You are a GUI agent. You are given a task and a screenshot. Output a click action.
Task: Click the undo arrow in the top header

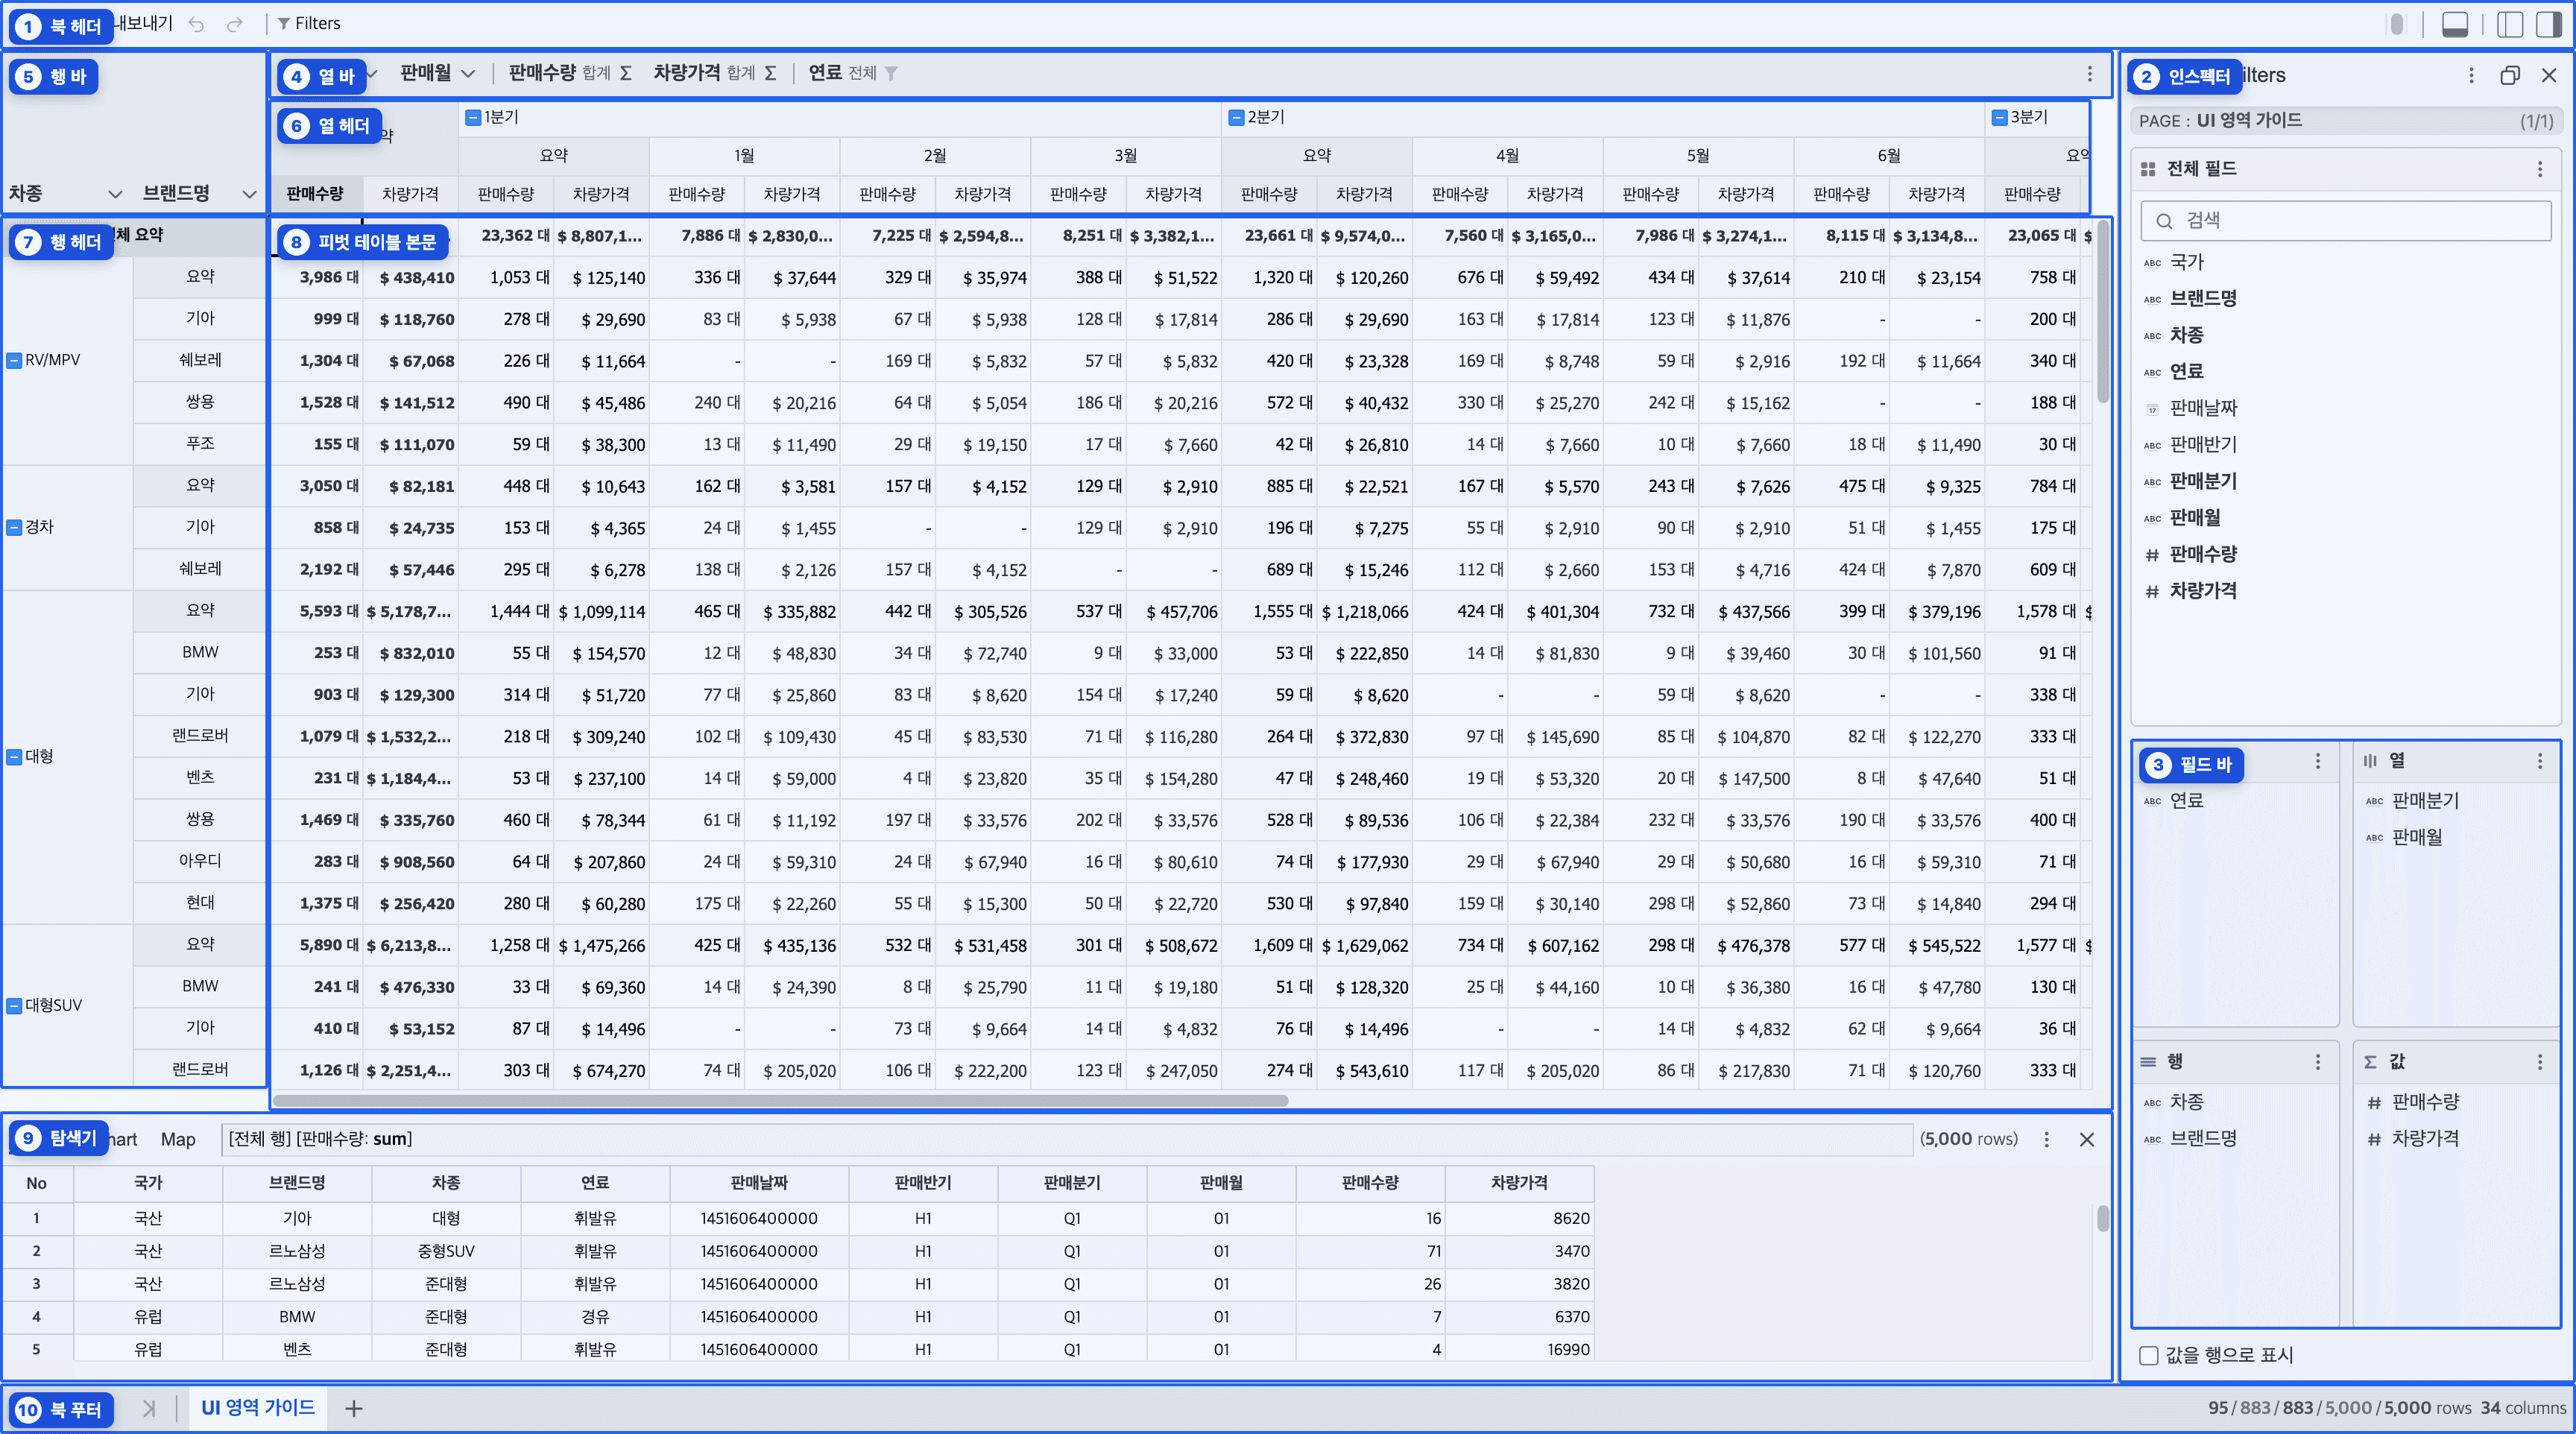tap(196, 24)
